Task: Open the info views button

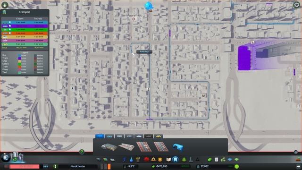Action: click(x=5, y=5)
